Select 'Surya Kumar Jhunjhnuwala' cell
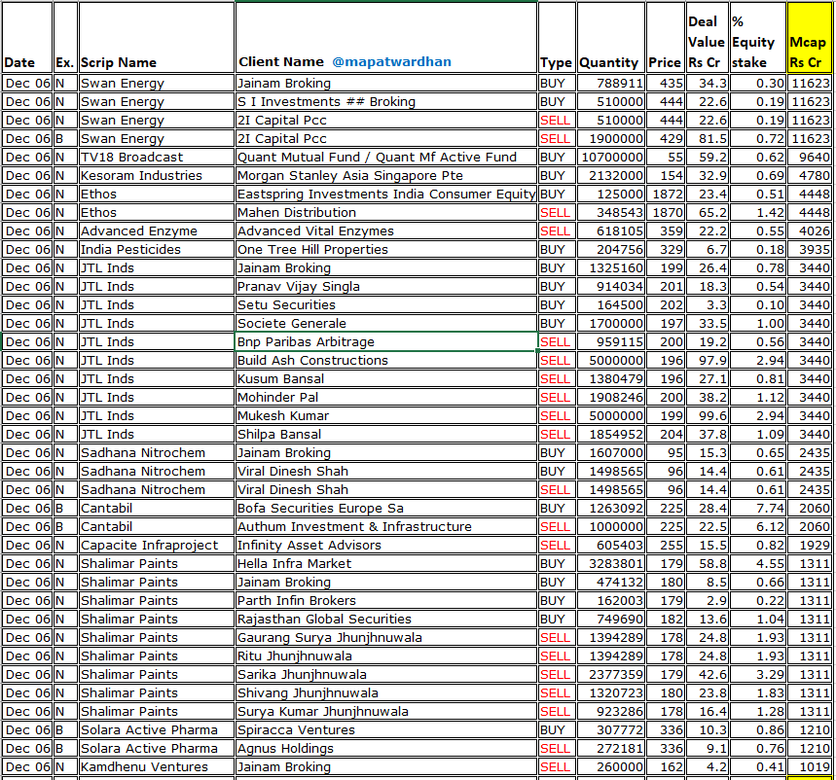The width and height of the screenshot is (836, 780). 386,711
